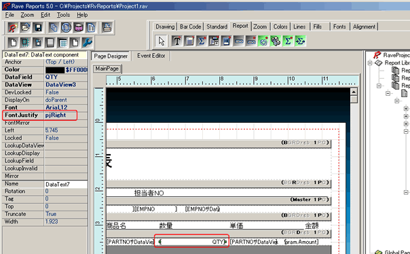Open a project with the folder icon
Viewport: 410px width, 254px height.
[25, 27]
